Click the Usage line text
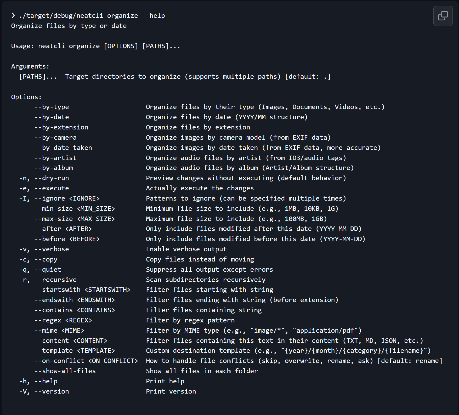The width and height of the screenshot is (459, 415). (95, 46)
